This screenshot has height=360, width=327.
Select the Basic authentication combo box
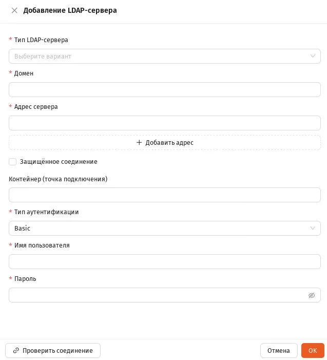[165, 228]
